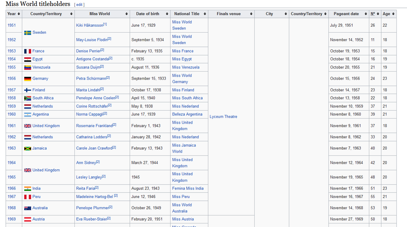Click the Germany flag icon

click(x=27, y=79)
